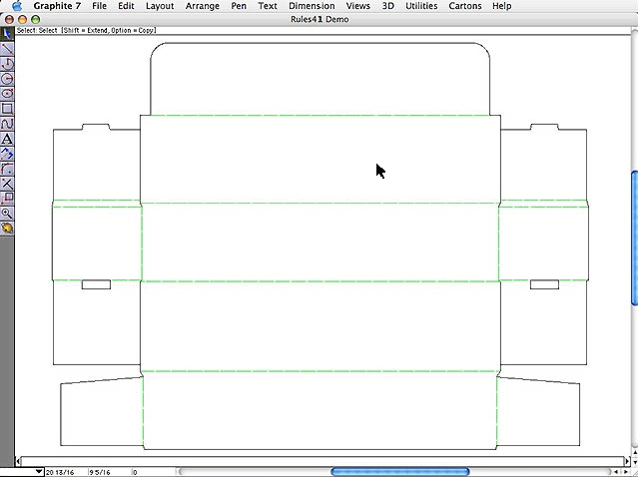Choose the Rectangle tool
Image resolution: width=638 pixels, height=477 pixels.
(7, 108)
